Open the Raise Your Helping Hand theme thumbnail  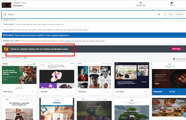[94, 109]
